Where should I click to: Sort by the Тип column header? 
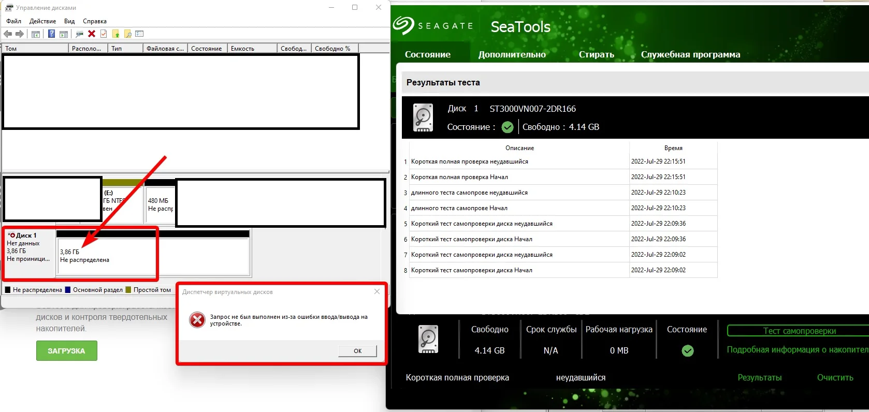click(125, 49)
